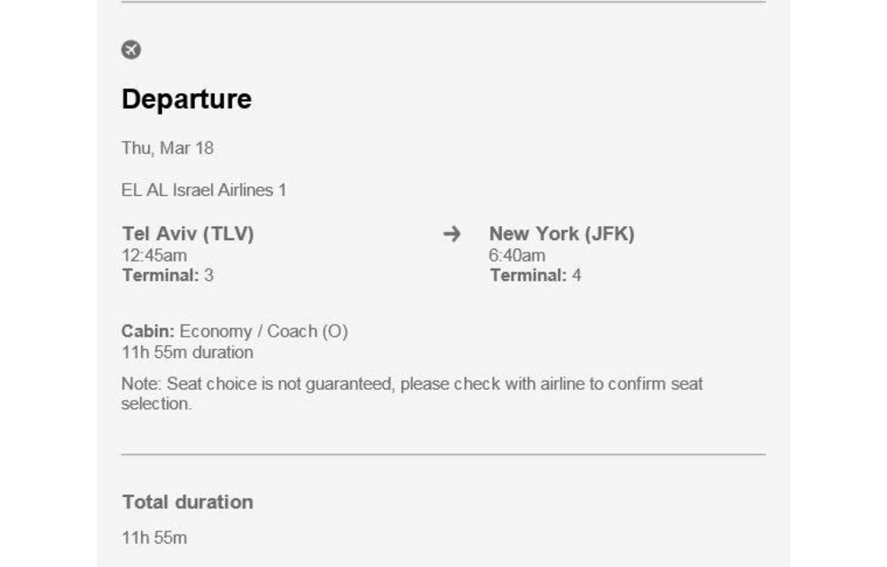Click the Total duration heading
This screenshot has height=567, width=887.
click(188, 502)
